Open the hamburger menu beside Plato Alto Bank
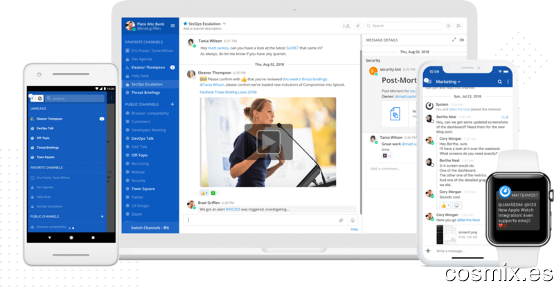Image resolution: width=554 pixels, height=287 pixels. point(172,26)
